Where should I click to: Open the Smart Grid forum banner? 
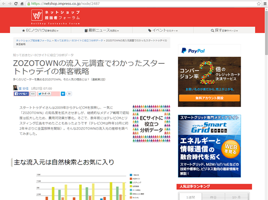tap(210, 146)
